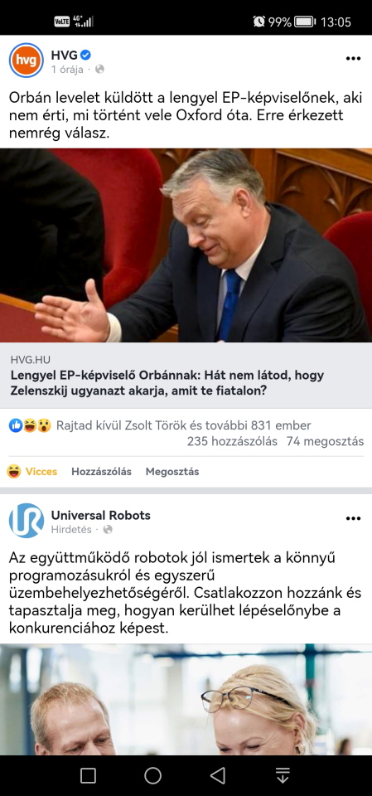Viewport: 372px width, 796px height.
Task: Open Hozzászólás to comment on the post
Action: coord(102,472)
